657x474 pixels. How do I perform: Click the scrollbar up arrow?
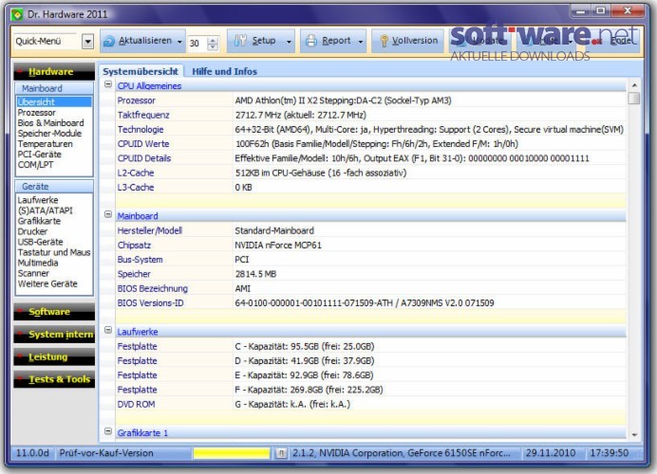coord(634,85)
